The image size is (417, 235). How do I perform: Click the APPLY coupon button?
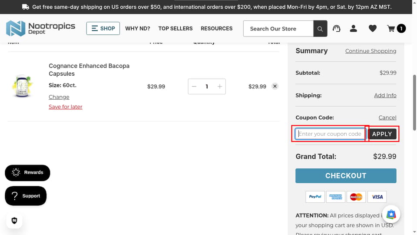point(382,134)
